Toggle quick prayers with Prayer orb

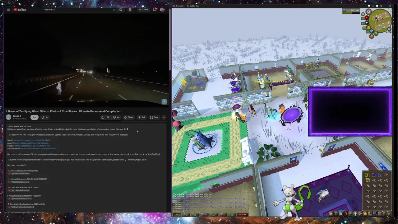[367, 23]
